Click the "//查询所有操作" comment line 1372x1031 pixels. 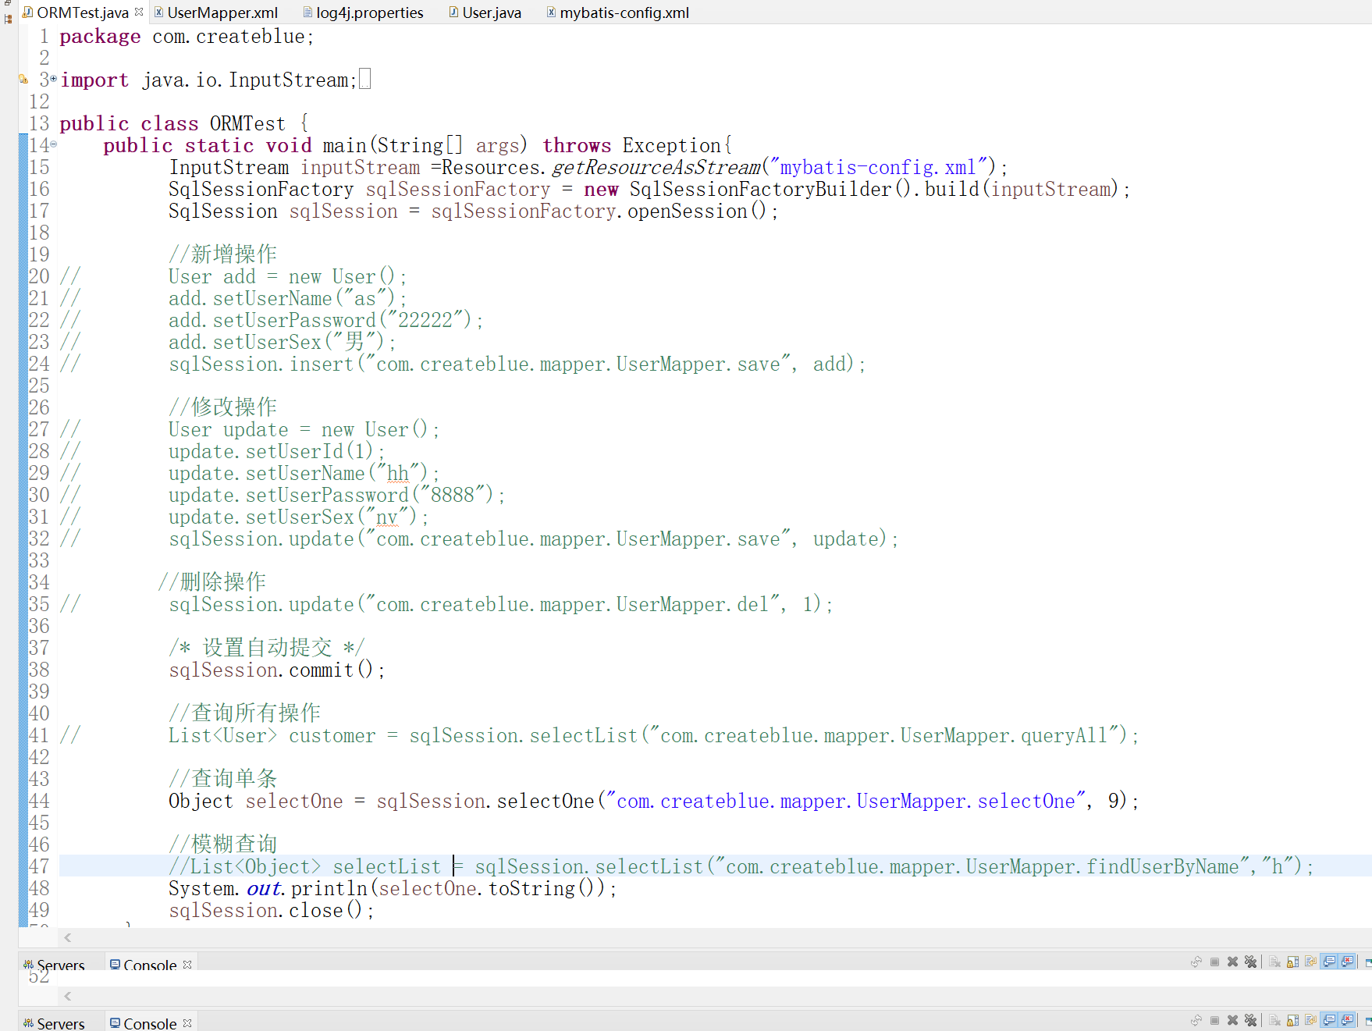click(244, 713)
